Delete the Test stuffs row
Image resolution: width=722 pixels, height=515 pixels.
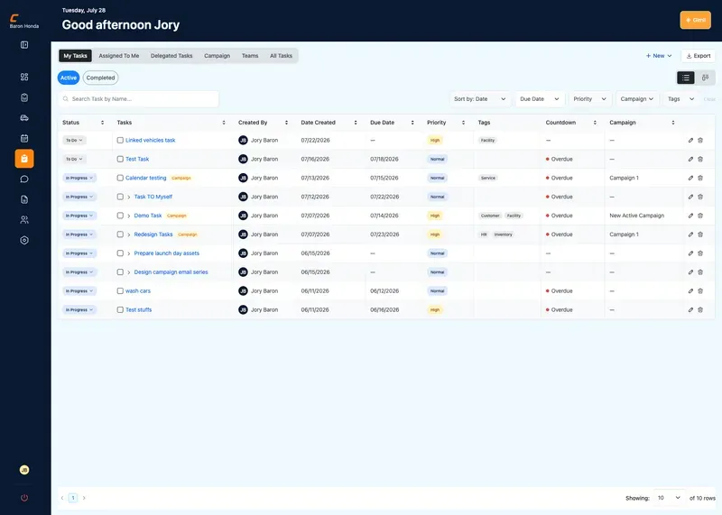tap(700, 310)
